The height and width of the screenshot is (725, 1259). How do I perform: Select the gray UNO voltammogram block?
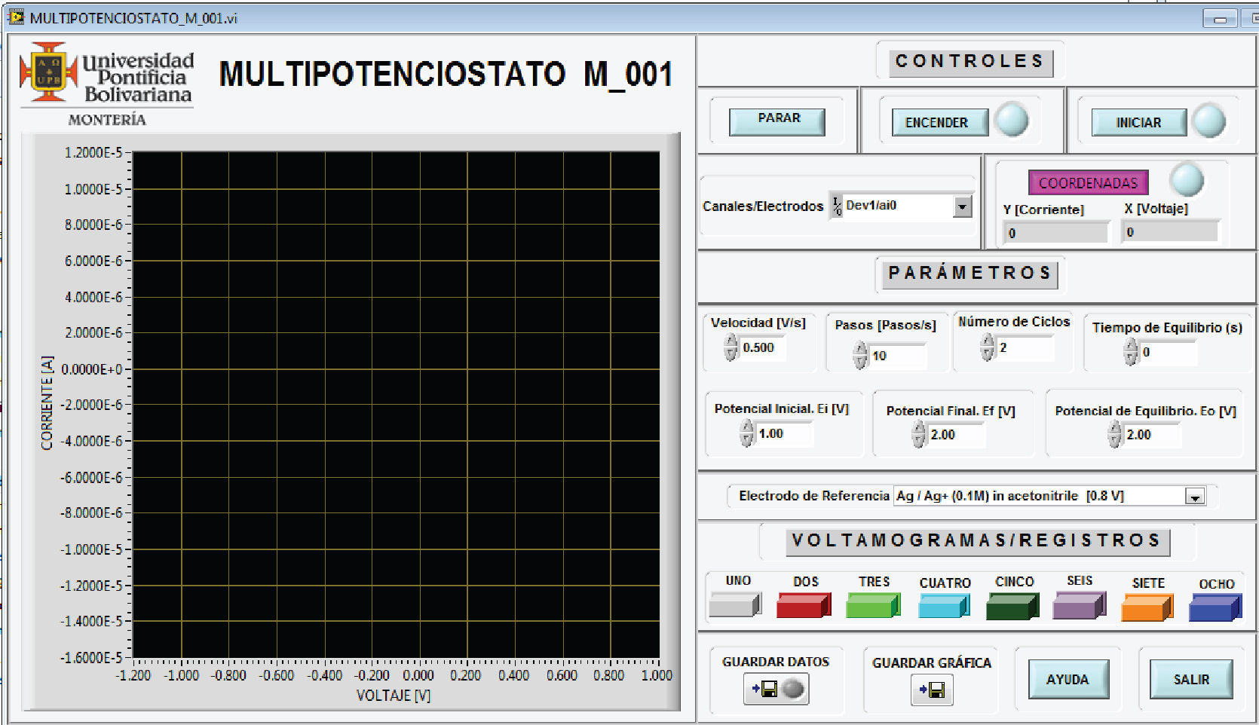735,605
